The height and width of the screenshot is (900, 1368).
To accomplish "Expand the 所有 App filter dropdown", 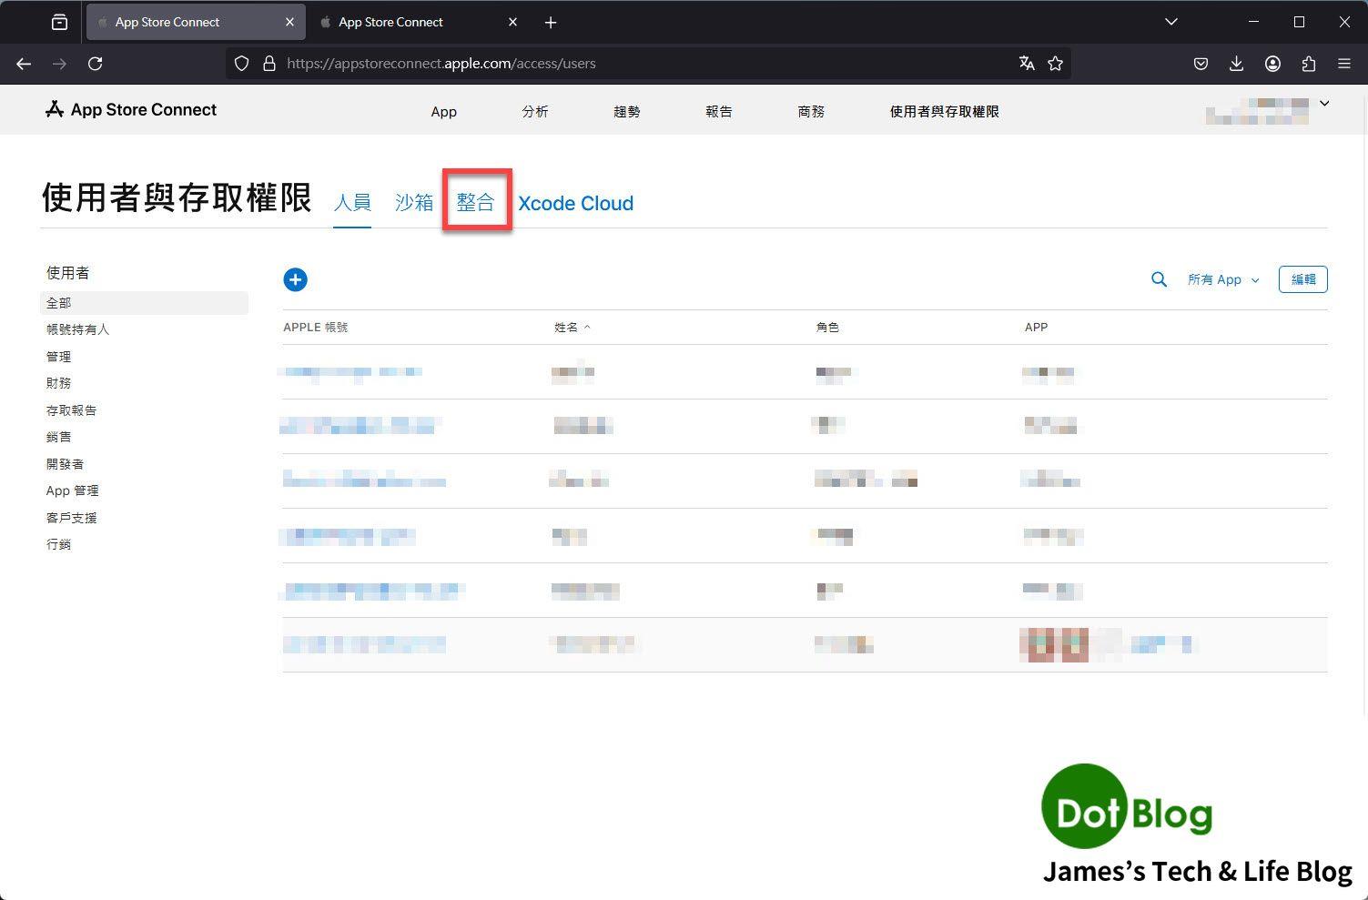I will coord(1223,279).
